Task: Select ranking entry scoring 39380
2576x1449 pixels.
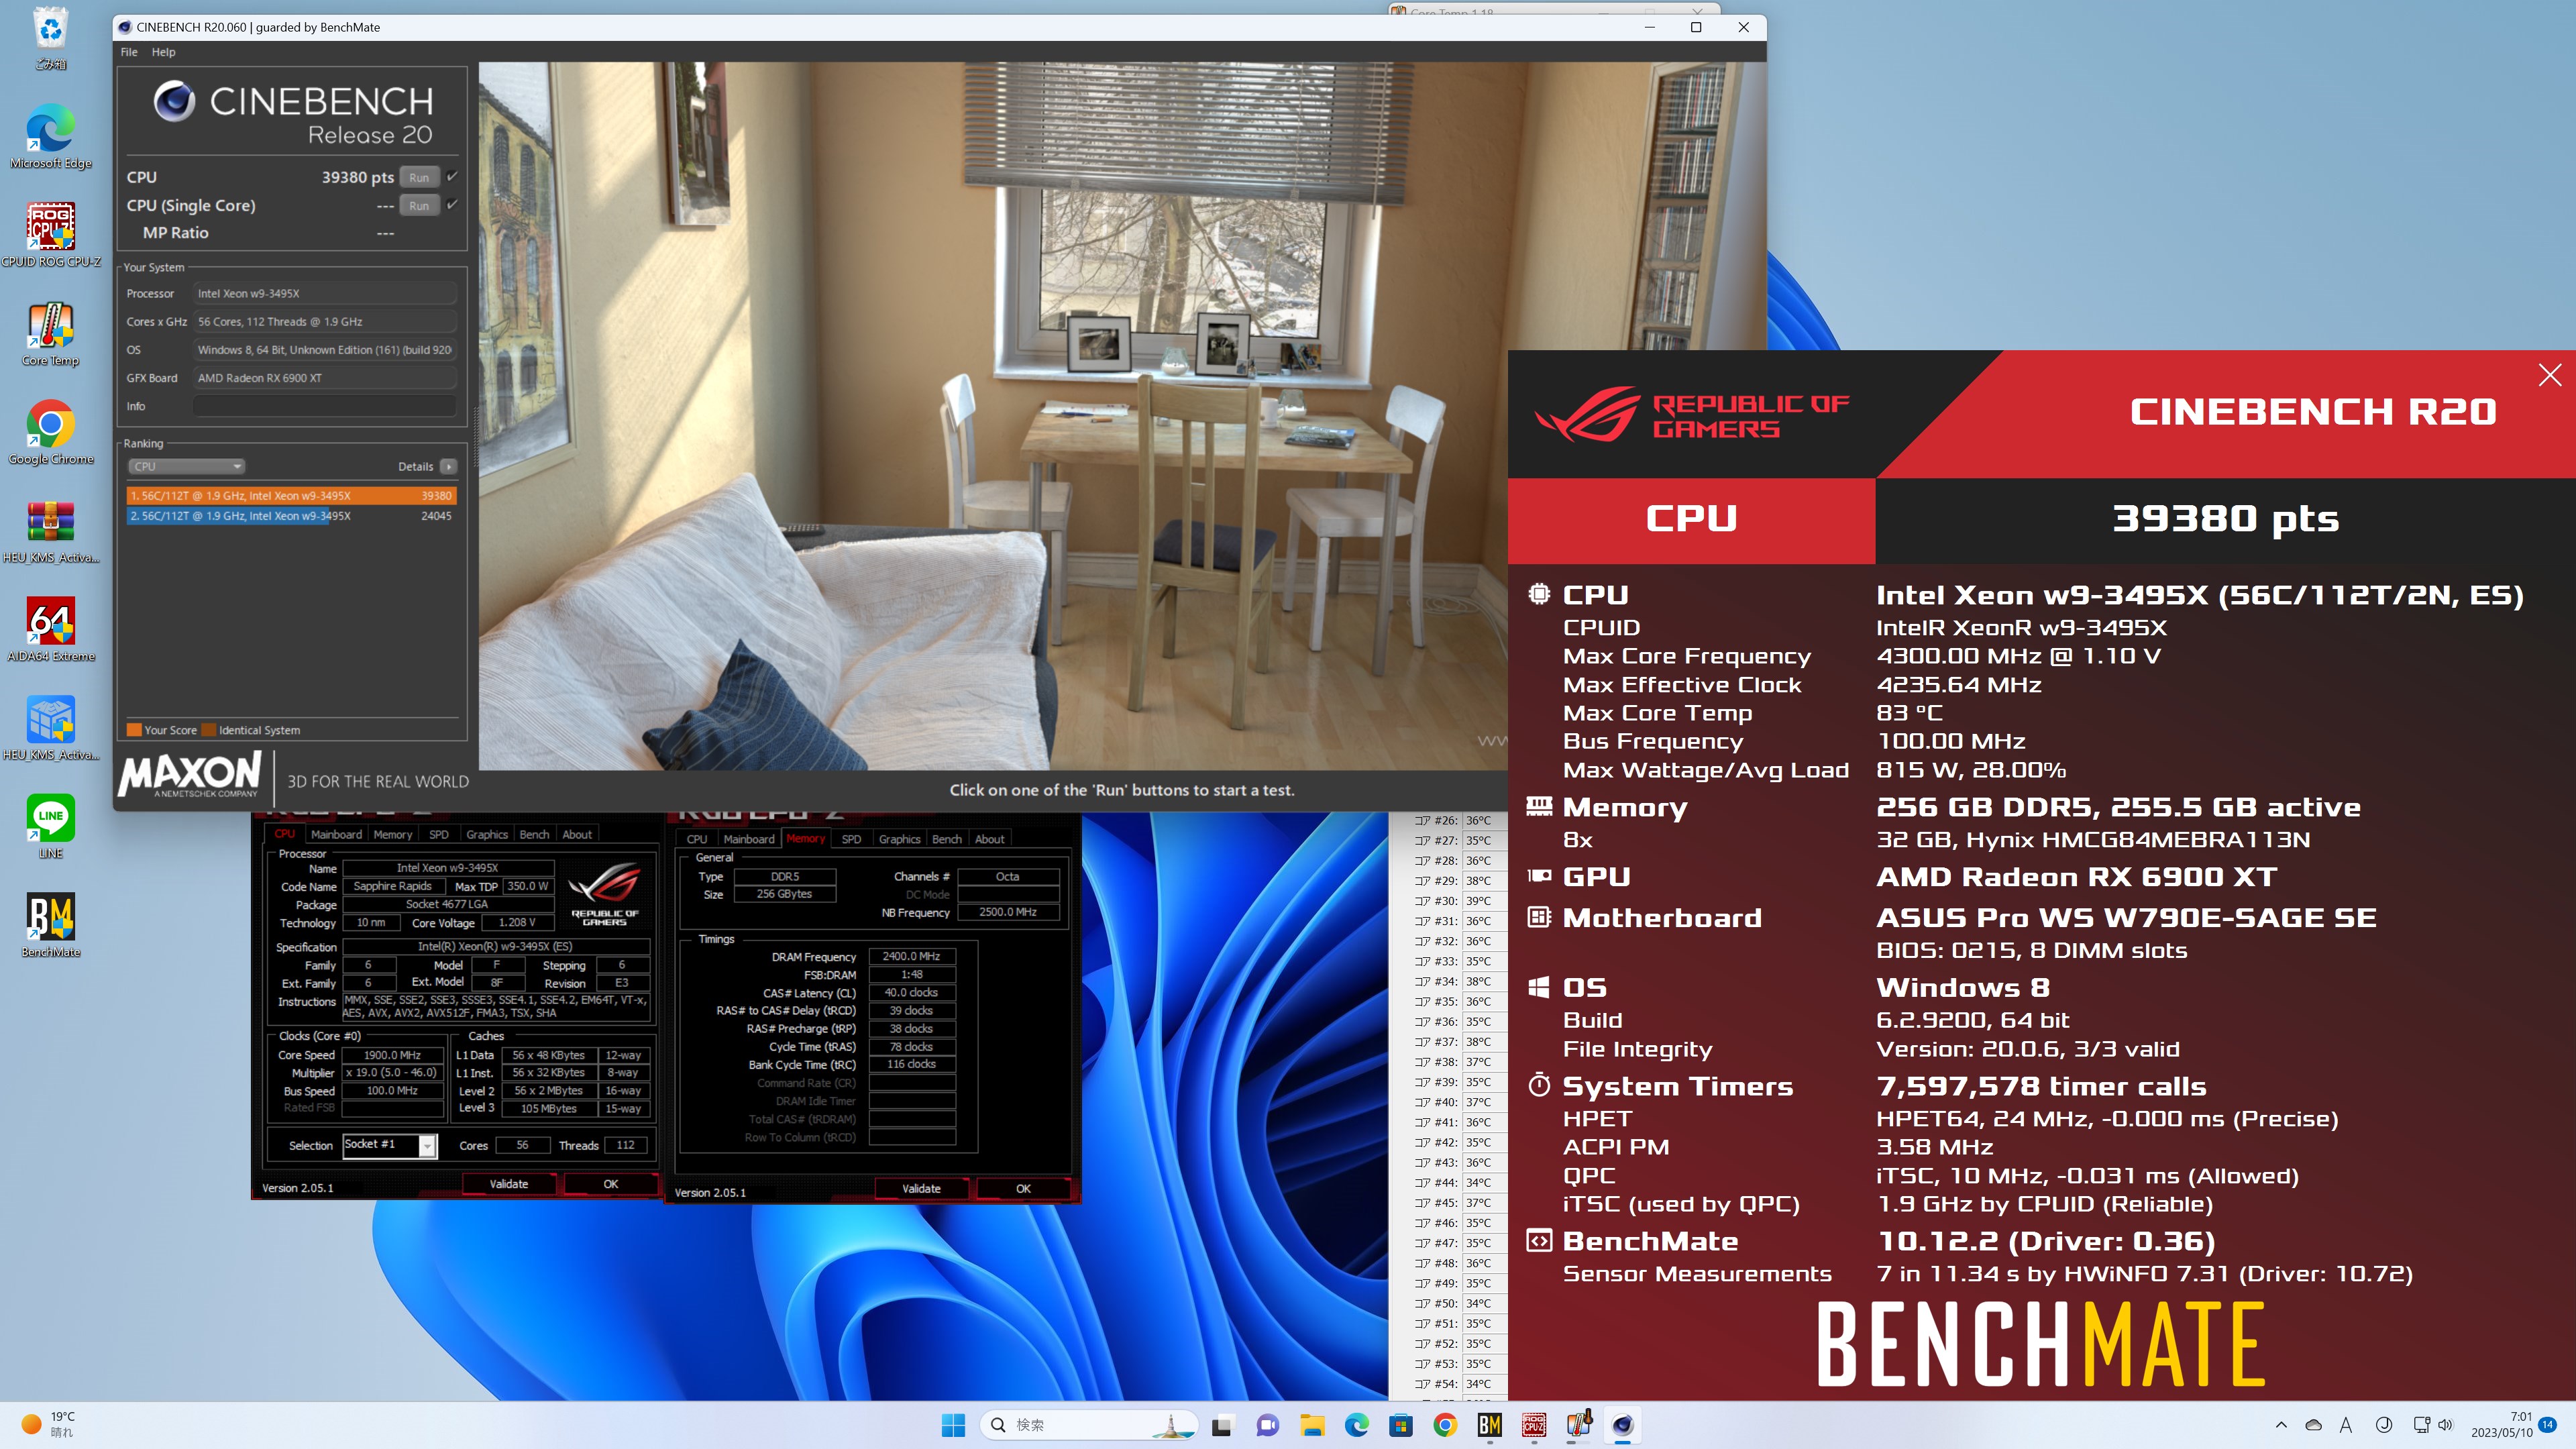Action: [x=291, y=495]
